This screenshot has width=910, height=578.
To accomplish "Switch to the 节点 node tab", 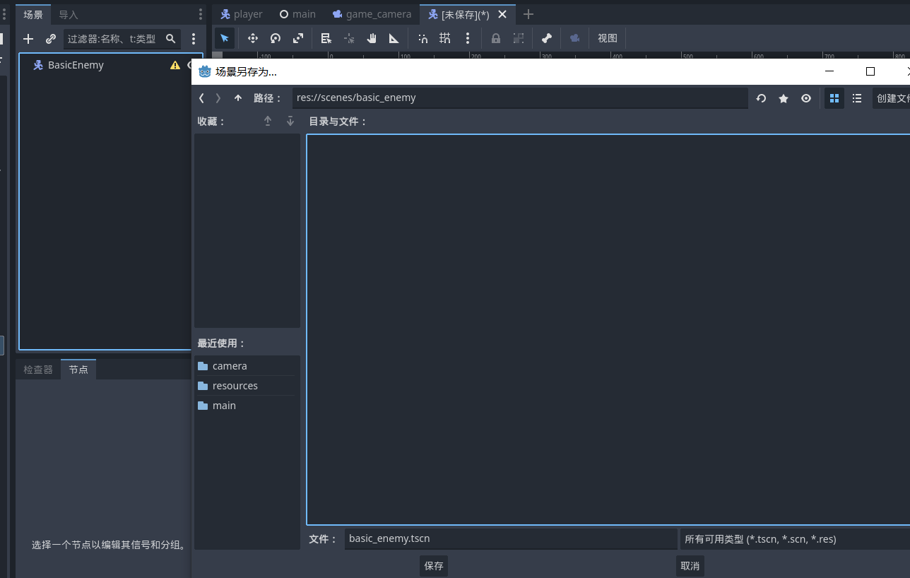I will click(x=78, y=370).
